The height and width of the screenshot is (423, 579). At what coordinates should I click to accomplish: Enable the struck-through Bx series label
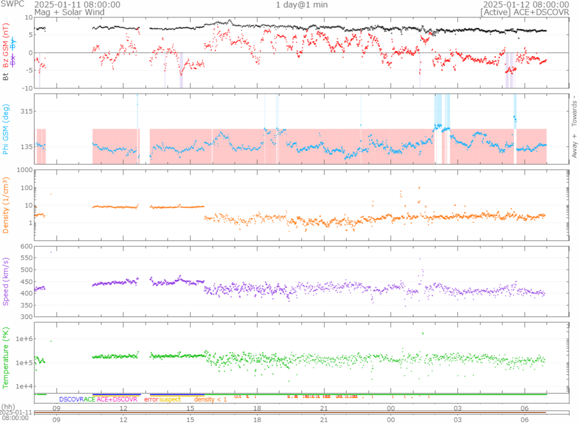(x=14, y=59)
